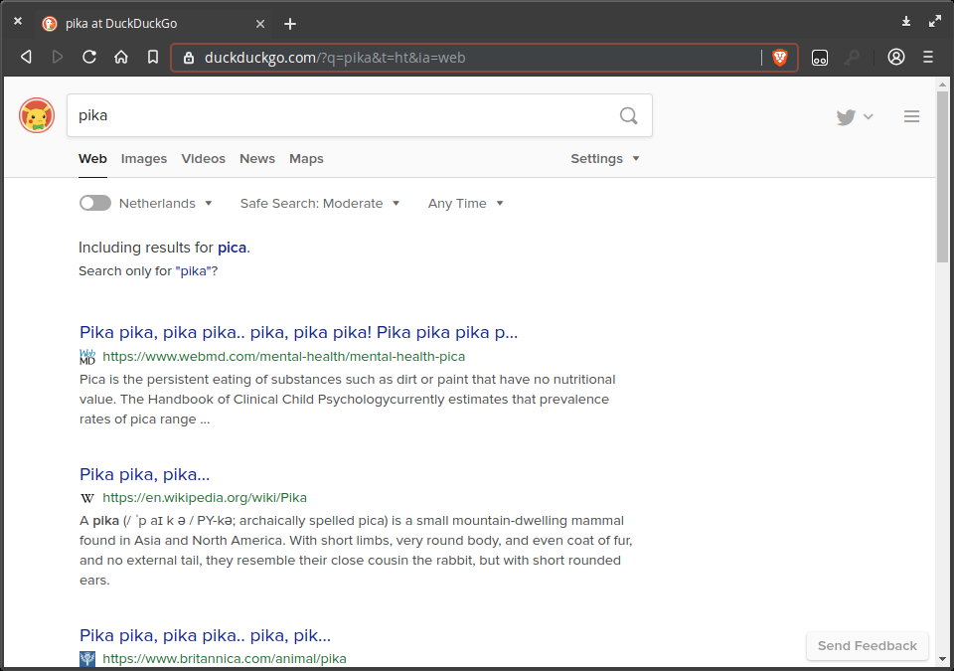The width and height of the screenshot is (954, 671).
Task: Open the DuckDuckGo page hamburger menu
Action: 911,116
